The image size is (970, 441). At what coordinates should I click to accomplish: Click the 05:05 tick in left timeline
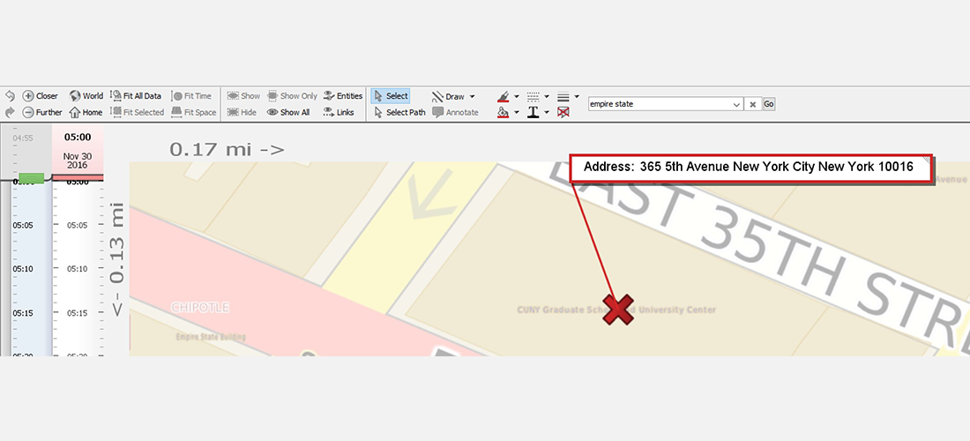23,225
